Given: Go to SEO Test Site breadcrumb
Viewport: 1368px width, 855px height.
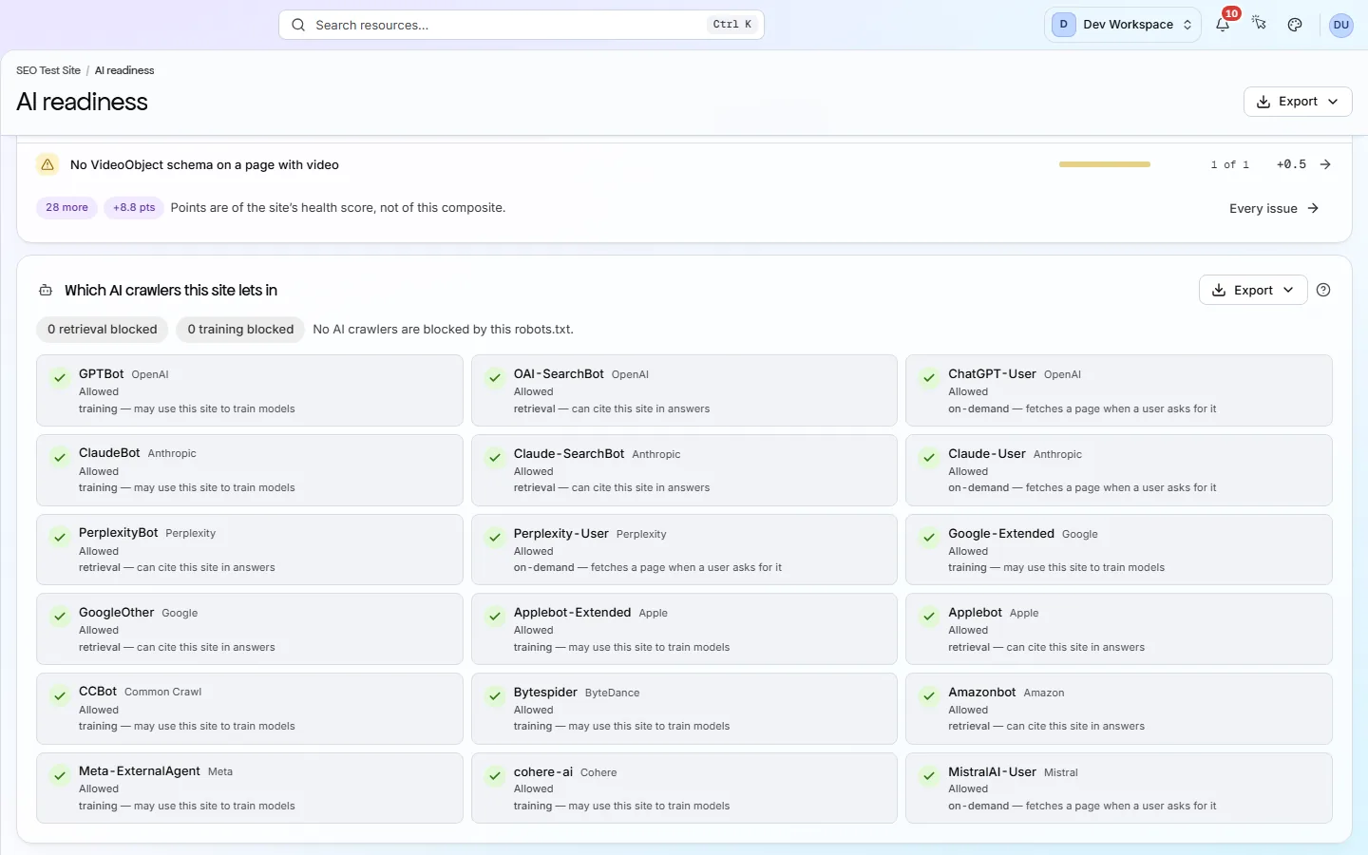Looking at the screenshot, I should pos(48,70).
